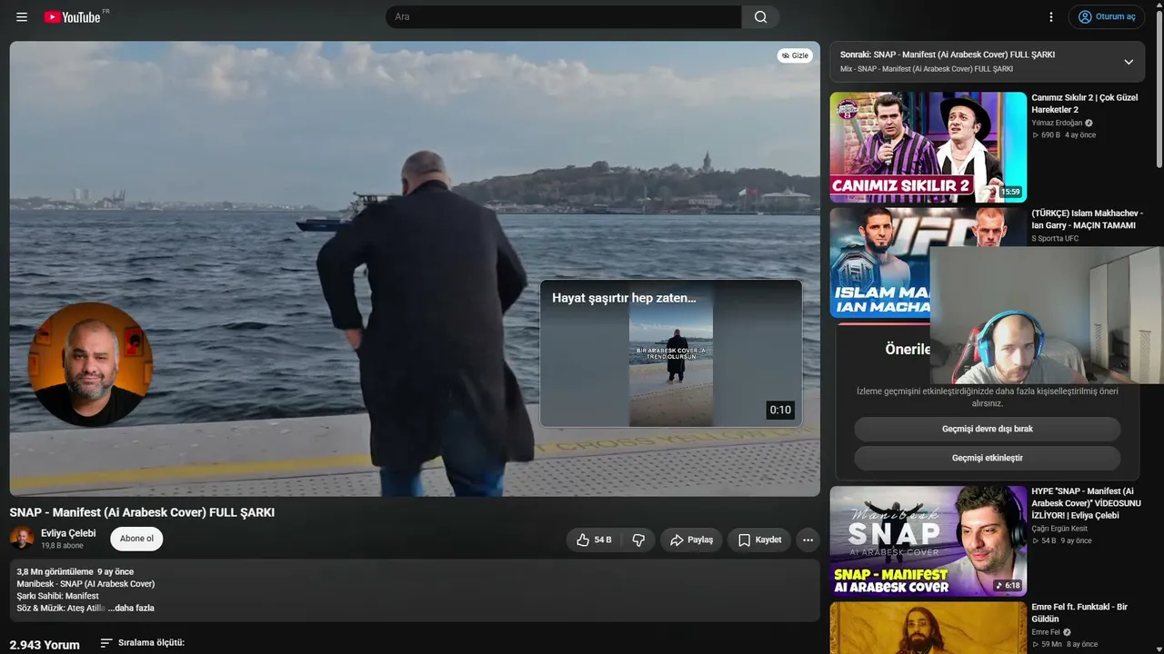1164x654 pixels.
Task: Expand the description with ...daha fazla
Action: point(131,608)
